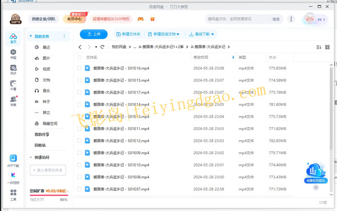
Task: Click the search box for files
Action: point(238,19)
